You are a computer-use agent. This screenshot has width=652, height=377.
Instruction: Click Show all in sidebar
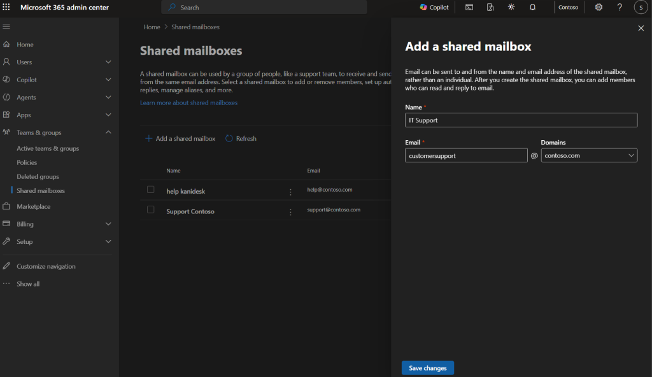tap(28, 284)
